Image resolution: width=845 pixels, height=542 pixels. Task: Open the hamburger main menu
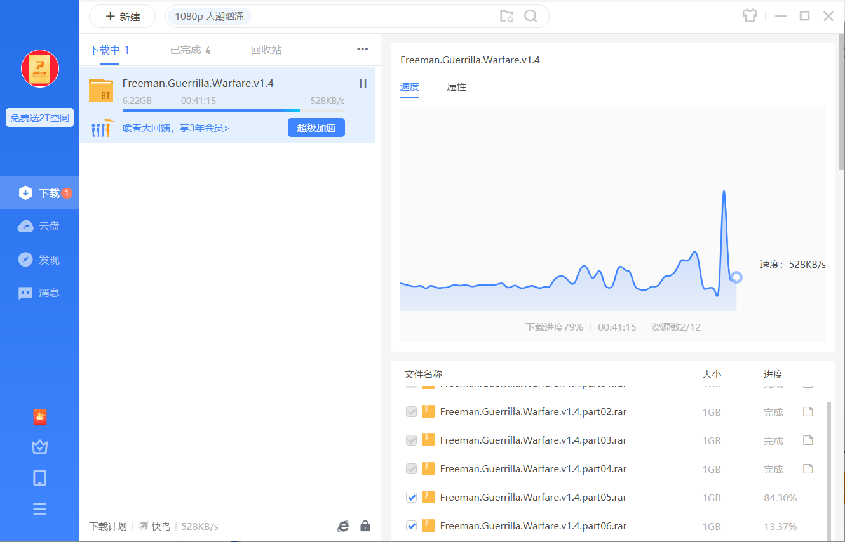40,509
